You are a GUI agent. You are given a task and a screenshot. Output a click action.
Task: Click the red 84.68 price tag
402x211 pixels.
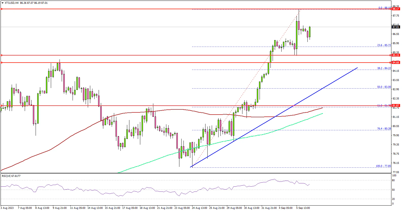coord(396,63)
